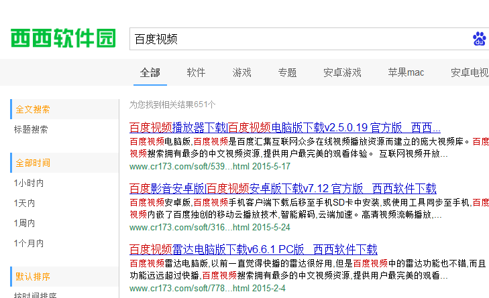
Task: Open the 安卓游戏 tab
Action: (342, 72)
